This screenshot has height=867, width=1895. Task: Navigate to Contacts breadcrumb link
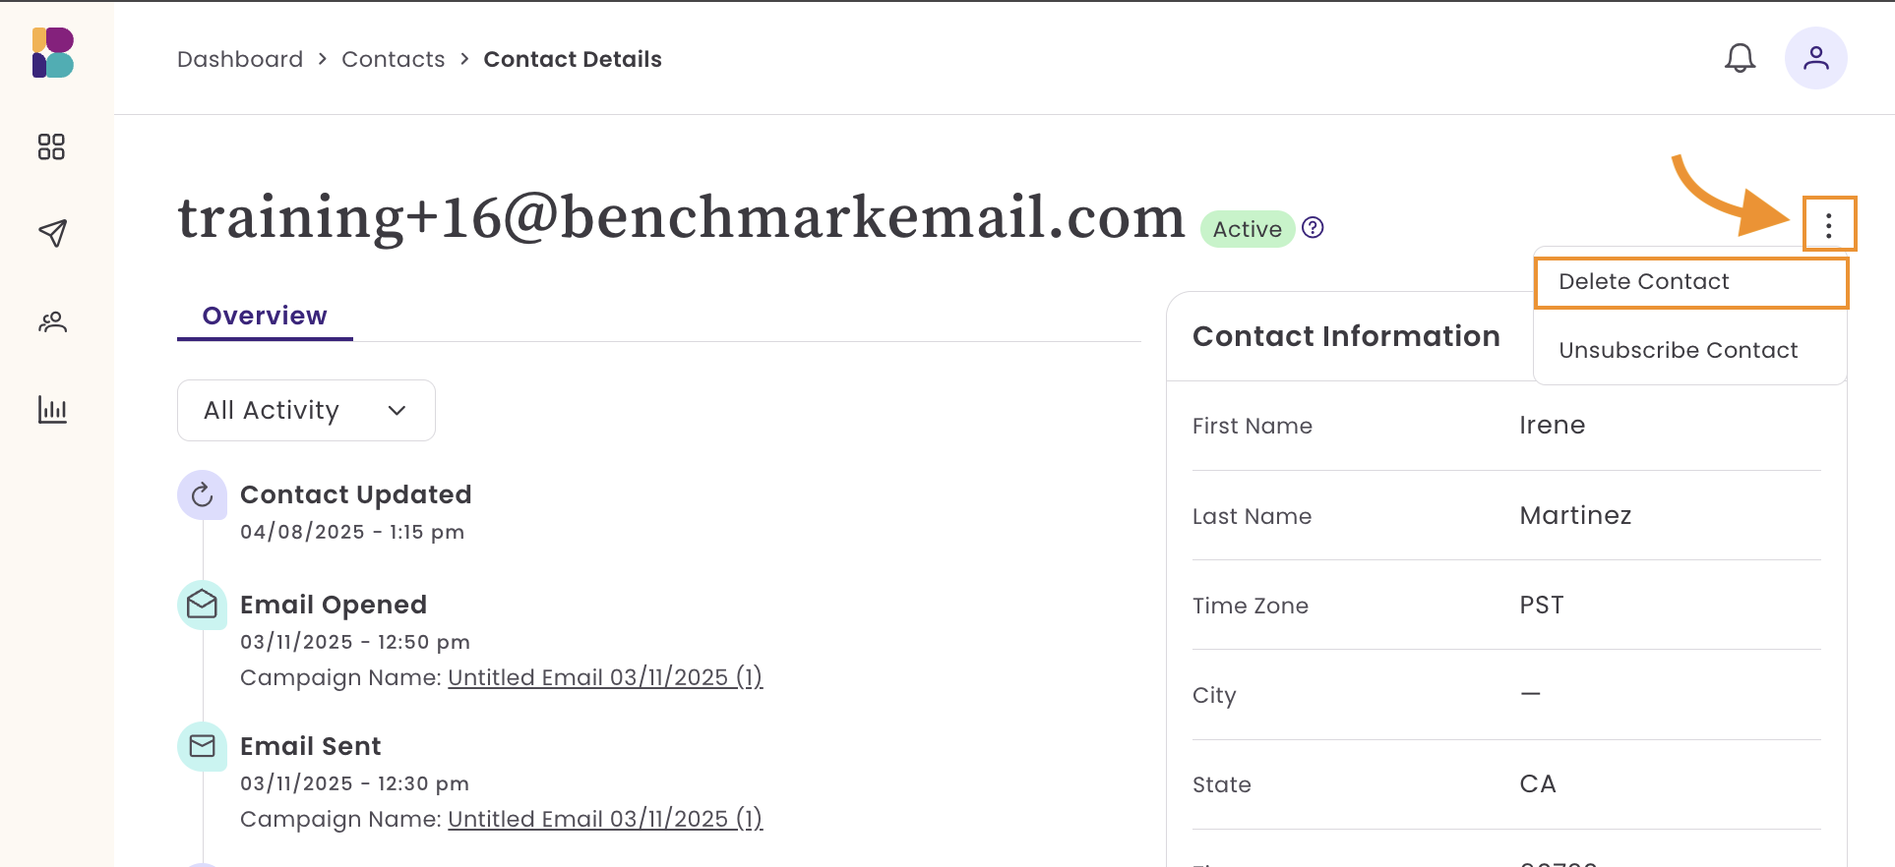point(393,60)
